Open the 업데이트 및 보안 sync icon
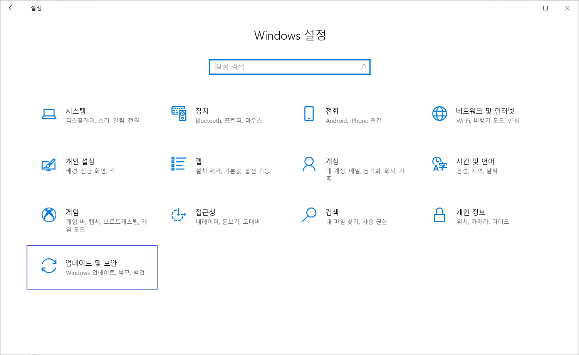Image resolution: width=579 pixels, height=355 pixels. (49, 266)
